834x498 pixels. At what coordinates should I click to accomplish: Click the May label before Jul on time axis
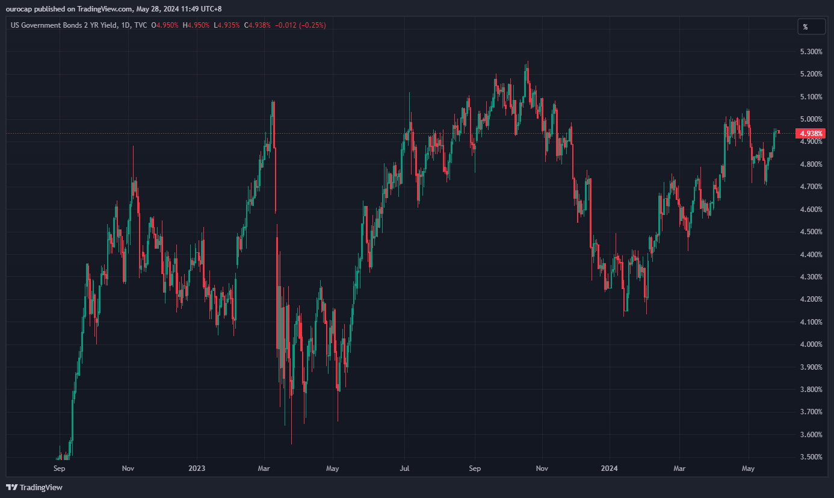(x=333, y=468)
